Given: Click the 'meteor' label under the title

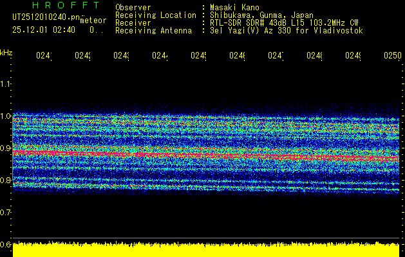Looking at the screenshot, I should [x=93, y=20].
